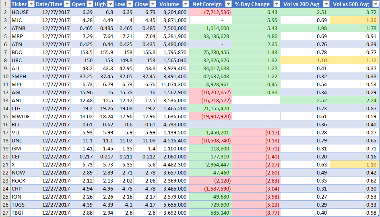Viewport: 380px width, 217px height.
Task: Click the ATNB ticker cell
Action: 23,28
